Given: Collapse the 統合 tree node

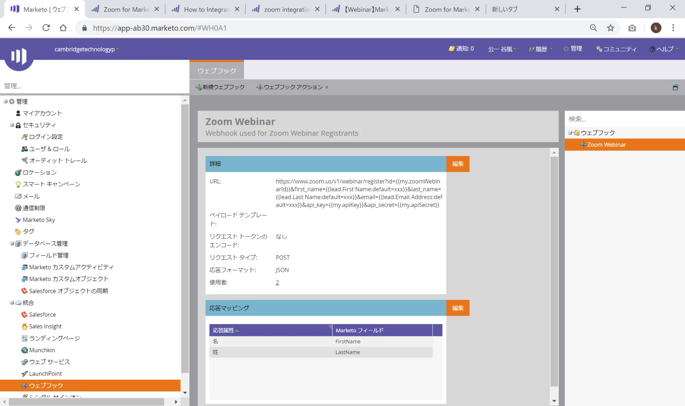Looking at the screenshot, I should coord(12,303).
